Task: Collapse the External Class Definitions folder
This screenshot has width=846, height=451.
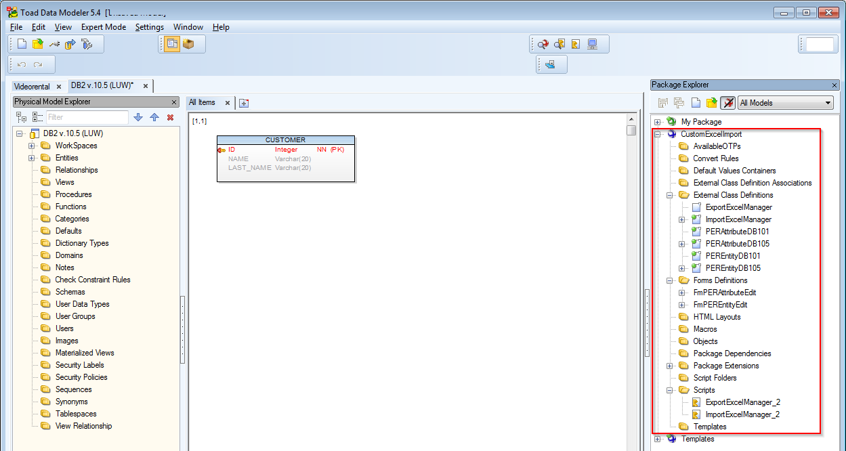Action: point(669,195)
